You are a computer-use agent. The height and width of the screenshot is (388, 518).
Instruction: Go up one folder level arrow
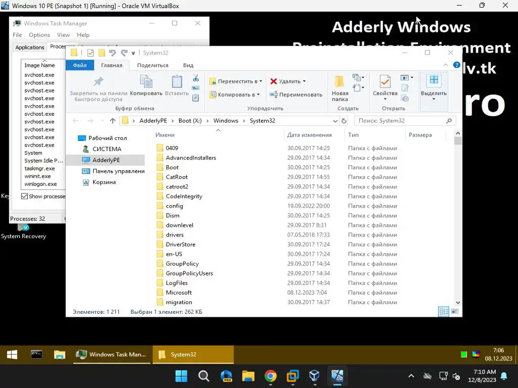pos(113,121)
